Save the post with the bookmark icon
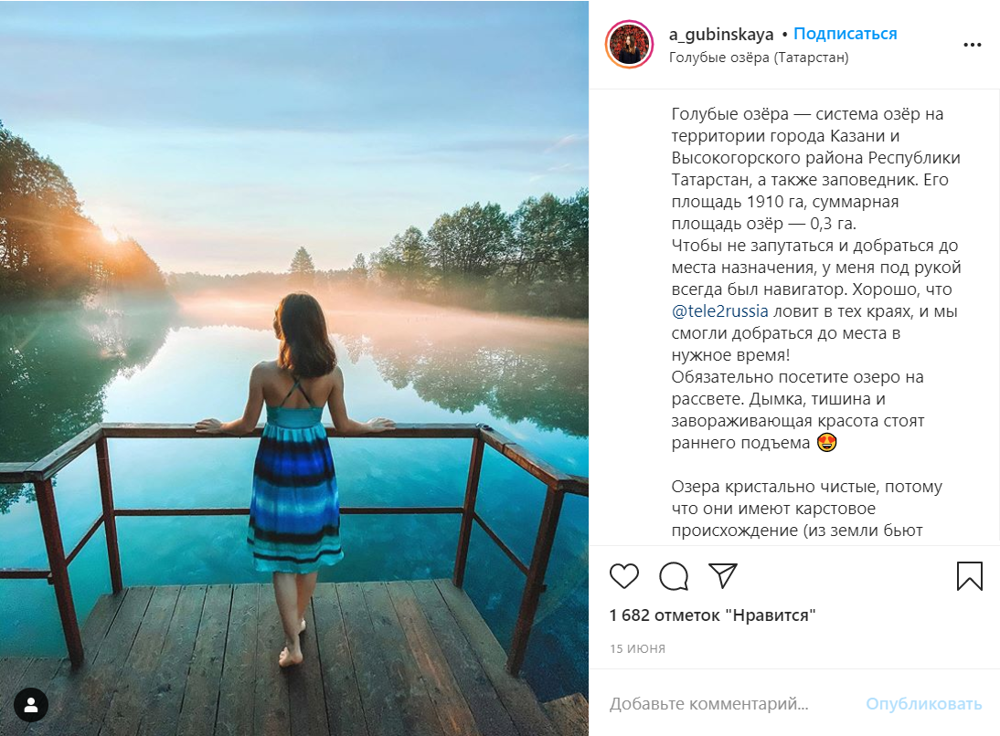1000x736 pixels. point(970,576)
